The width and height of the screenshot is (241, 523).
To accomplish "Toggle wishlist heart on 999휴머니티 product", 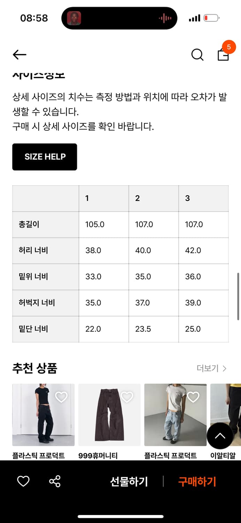I will [x=126, y=397].
